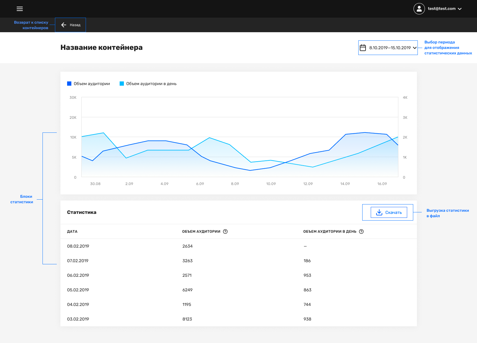Image resolution: width=477 pixels, height=343 pixels.
Task: Click the 4.09 x-axis label
Action: (165, 184)
